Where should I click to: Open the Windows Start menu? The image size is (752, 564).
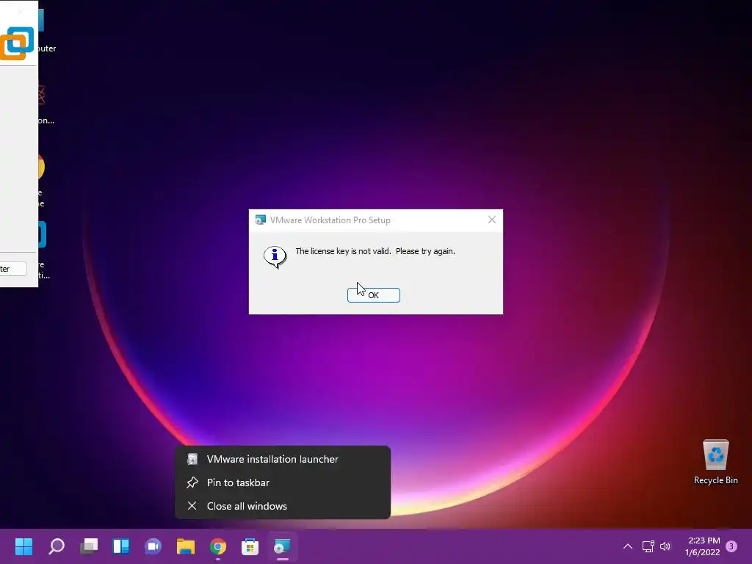pyautogui.click(x=23, y=546)
